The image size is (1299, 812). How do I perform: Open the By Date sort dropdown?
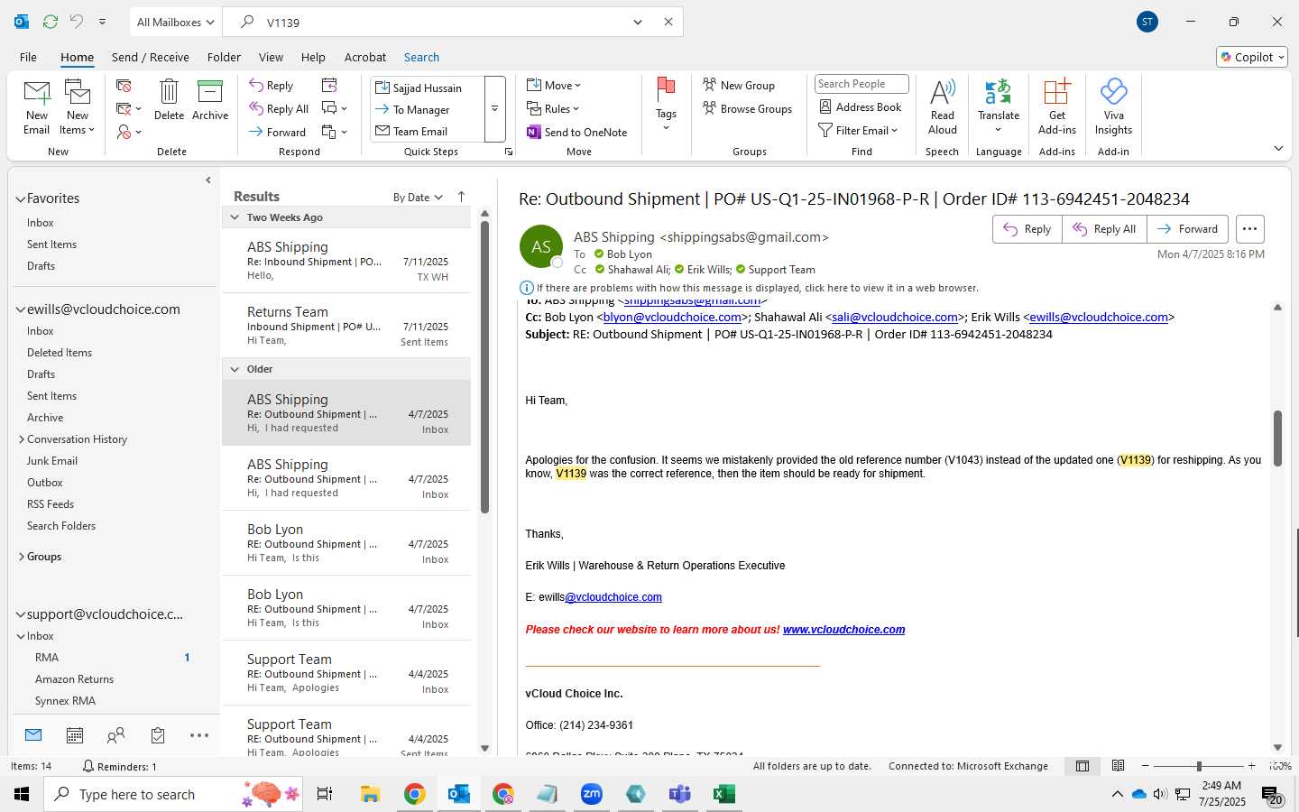pos(418,197)
